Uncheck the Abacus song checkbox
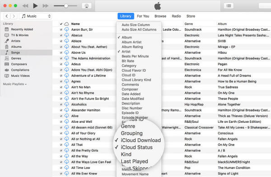The image size is (271, 177). 61,35
